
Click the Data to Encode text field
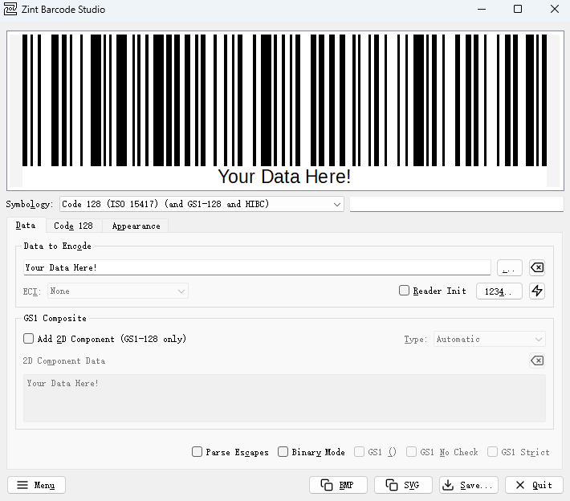click(x=257, y=267)
